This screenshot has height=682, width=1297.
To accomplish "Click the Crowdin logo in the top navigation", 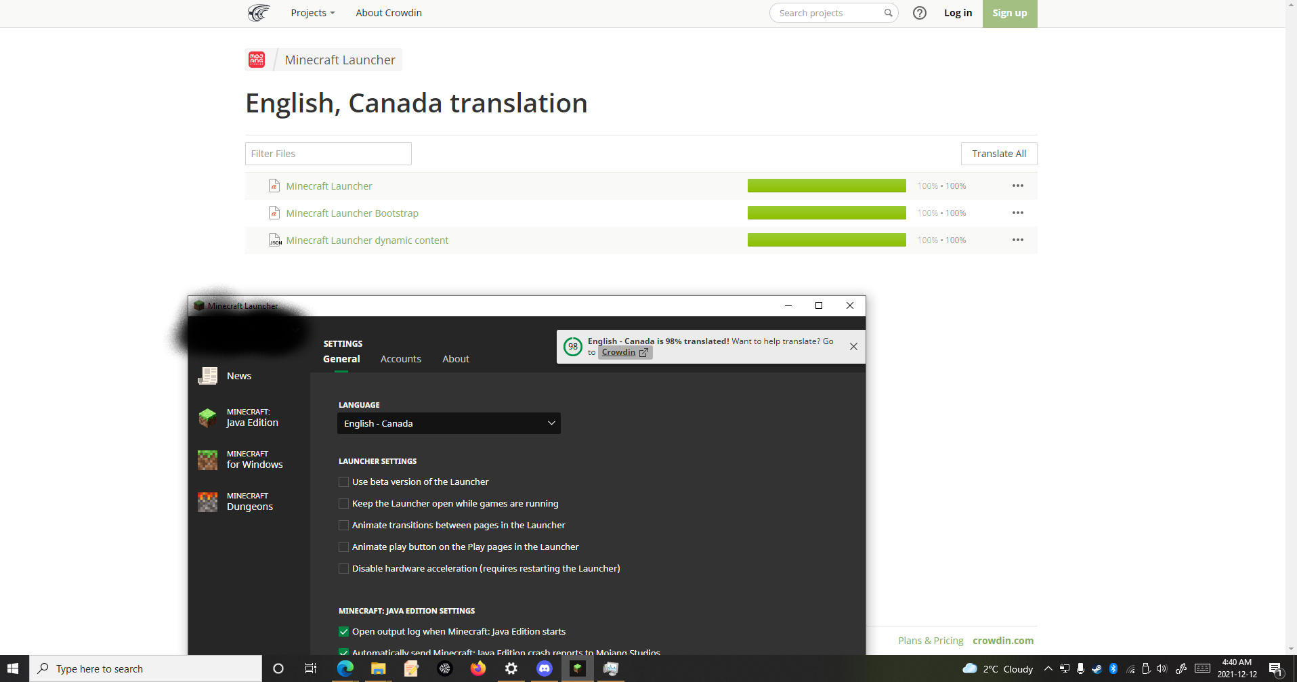I will tap(259, 13).
